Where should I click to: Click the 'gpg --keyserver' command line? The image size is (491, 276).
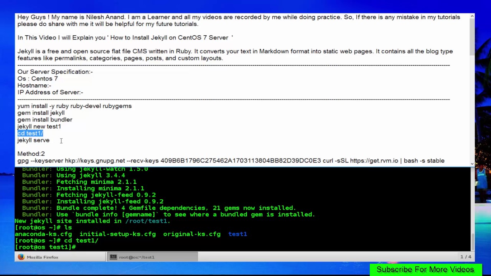pyautogui.click(x=231, y=161)
